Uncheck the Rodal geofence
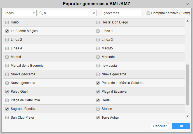Image resolution: width=193 pixels, height=134 pixels. pyautogui.click(x=98, y=100)
